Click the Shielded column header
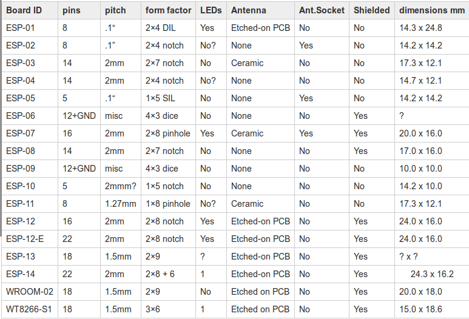Screen dimensions: 469x319 (371, 10)
